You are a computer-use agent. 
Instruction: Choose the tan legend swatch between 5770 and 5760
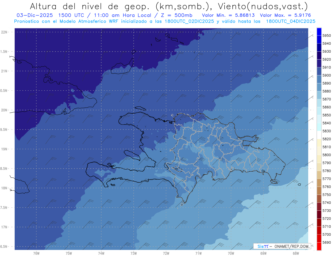tap(319, 183)
